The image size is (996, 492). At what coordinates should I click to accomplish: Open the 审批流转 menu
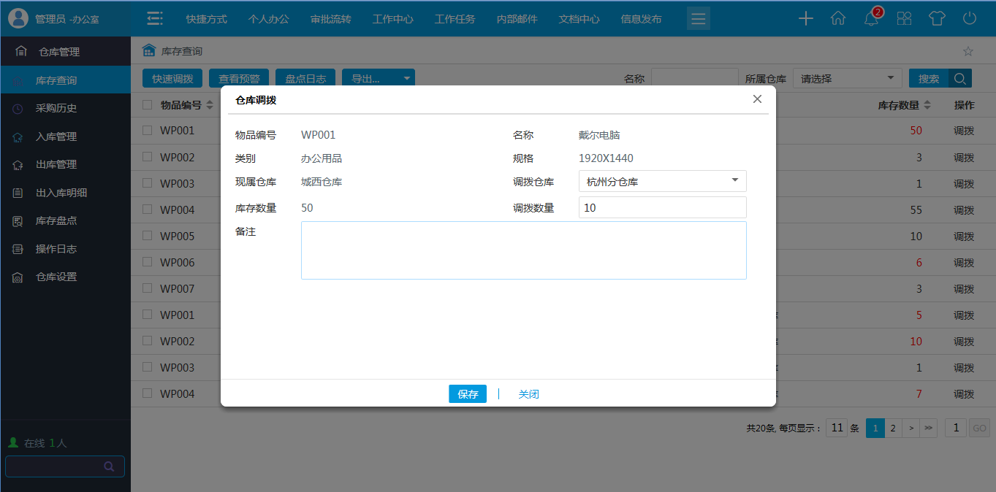(330, 19)
